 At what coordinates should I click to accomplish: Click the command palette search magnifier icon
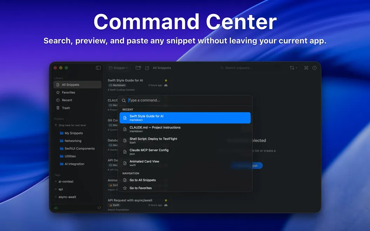(x=124, y=100)
